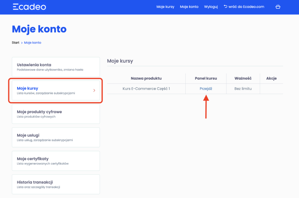Select 'Kurs E-Commerce Część 1' table cell

pos(146,89)
